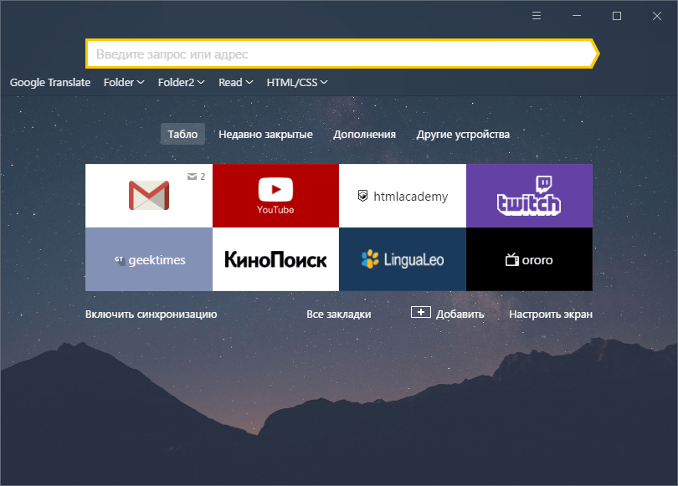
Task: Open the htmlacademy tile
Action: (403, 196)
